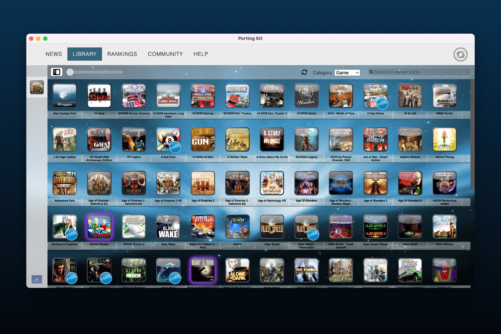Open the COMMUNITY tab
Image resolution: width=501 pixels, height=334 pixels.
[x=165, y=54]
